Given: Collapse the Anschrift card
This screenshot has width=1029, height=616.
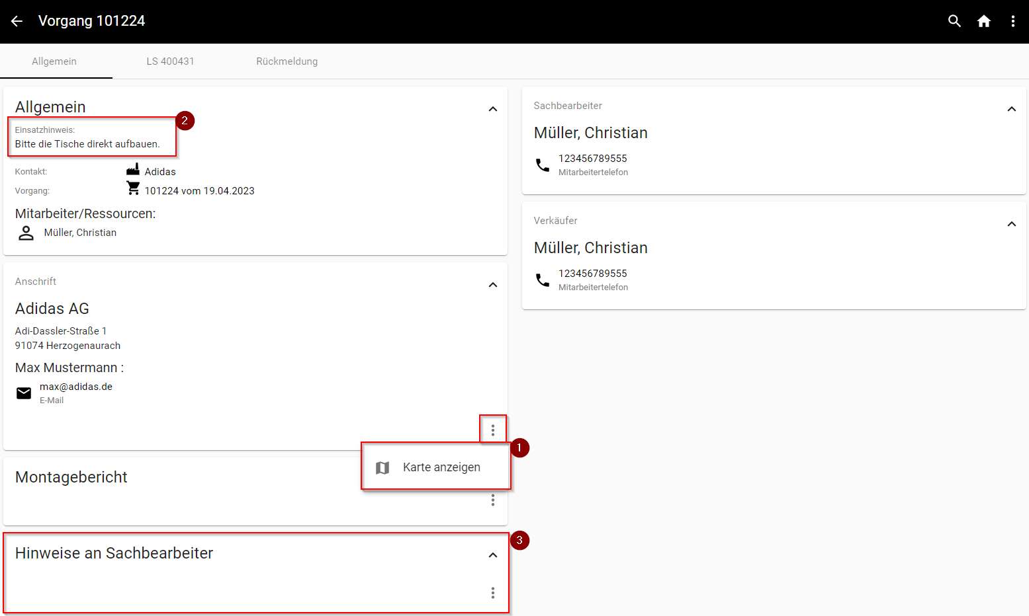Looking at the screenshot, I should [493, 285].
